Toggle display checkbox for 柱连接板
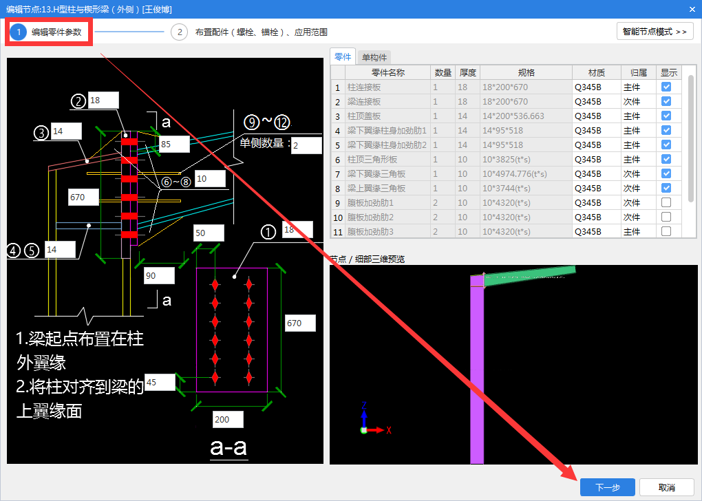 (x=666, y=87)
